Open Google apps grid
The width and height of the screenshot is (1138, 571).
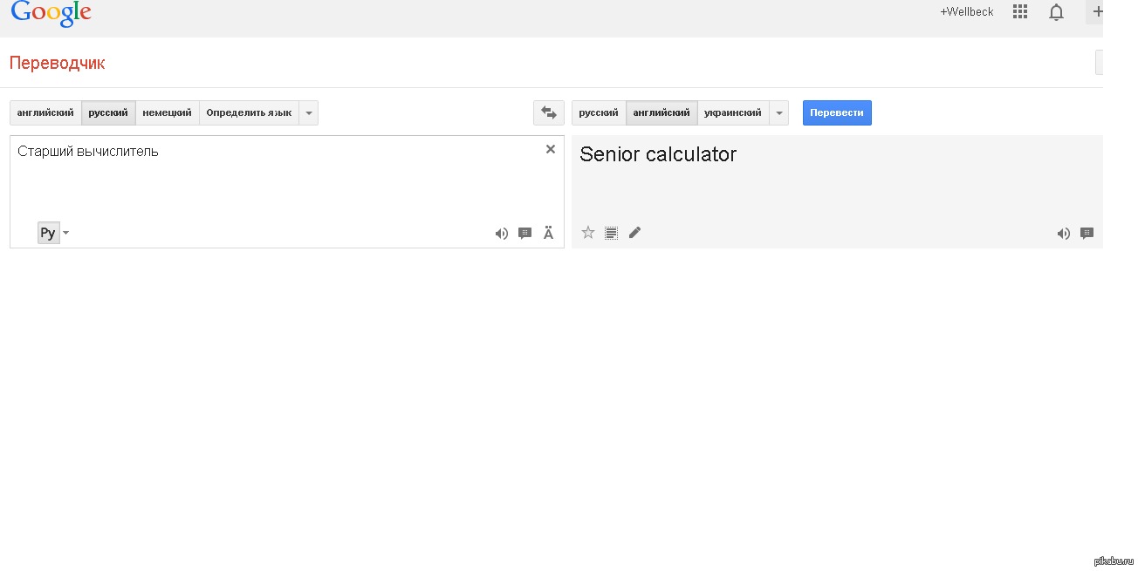tap(1019, 12)
